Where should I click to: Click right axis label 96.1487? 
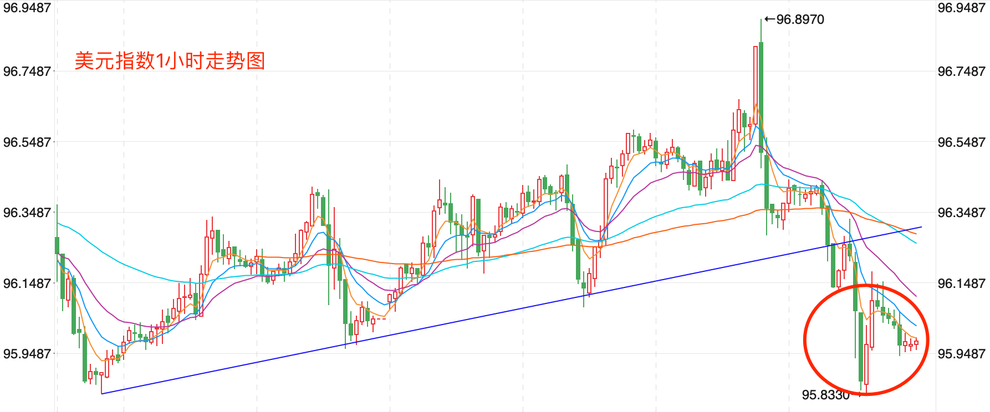coord(961,284)
